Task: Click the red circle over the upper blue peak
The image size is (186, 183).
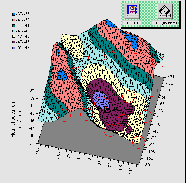Action: pyautogui.click(x=136, y=47)
